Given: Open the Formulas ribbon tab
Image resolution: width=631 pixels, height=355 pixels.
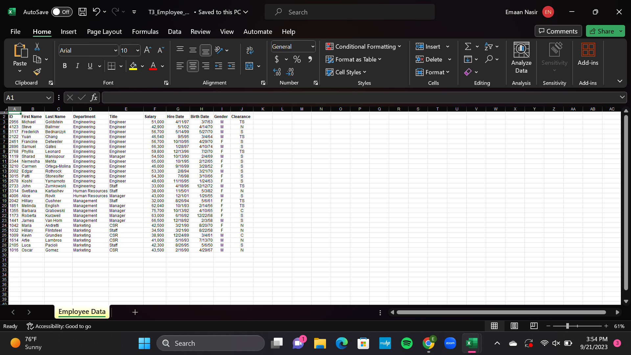Looking at the screenshot, I should point(145,32).
